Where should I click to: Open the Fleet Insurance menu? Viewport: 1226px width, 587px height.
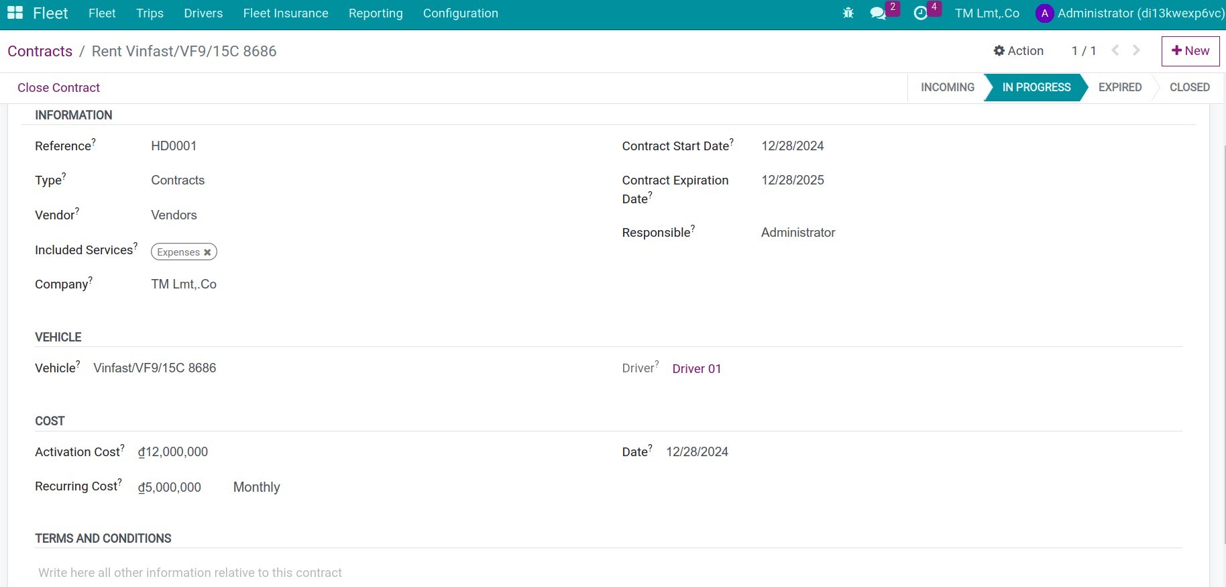coord(286,13)
